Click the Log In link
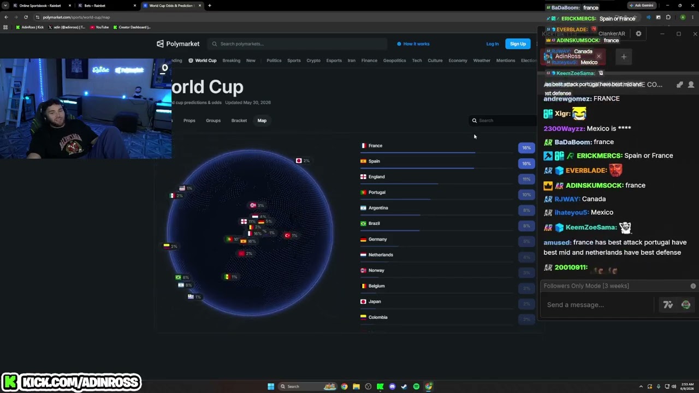 point(492,44)
